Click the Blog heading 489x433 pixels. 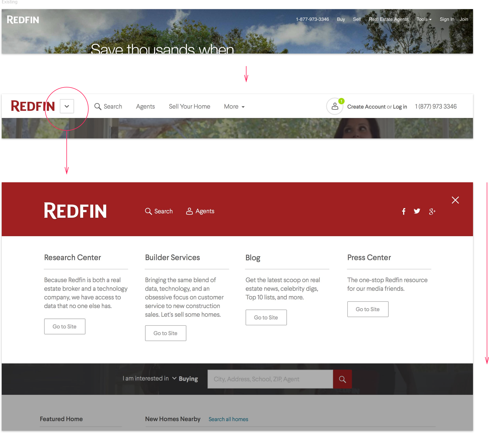(x=253, y=258)
